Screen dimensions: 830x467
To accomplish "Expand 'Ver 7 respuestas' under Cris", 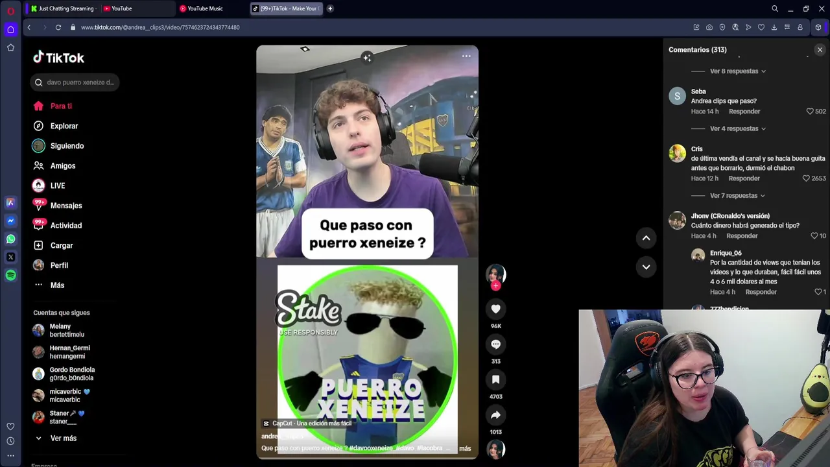I will tap(738, 196).
